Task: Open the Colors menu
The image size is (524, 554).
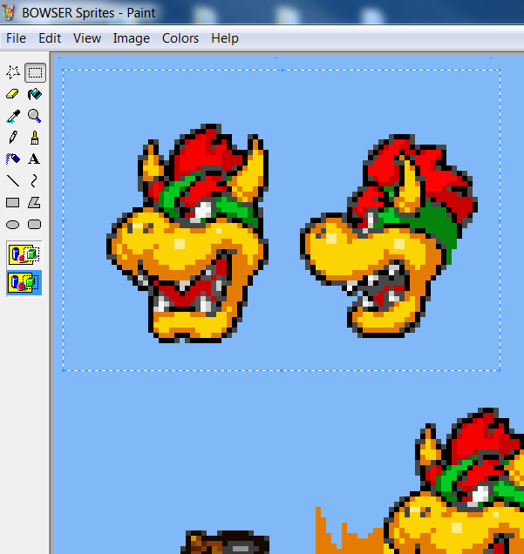Action: tap(180, 38)
